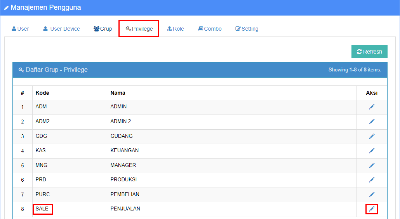Open the Setting tab
This screenshot has height=219, width=400.
[x=247, y=29]
